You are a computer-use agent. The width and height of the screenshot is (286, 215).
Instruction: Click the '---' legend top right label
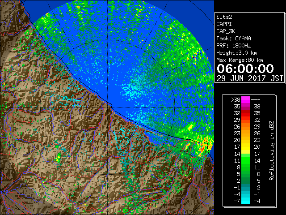coord(256,100)
